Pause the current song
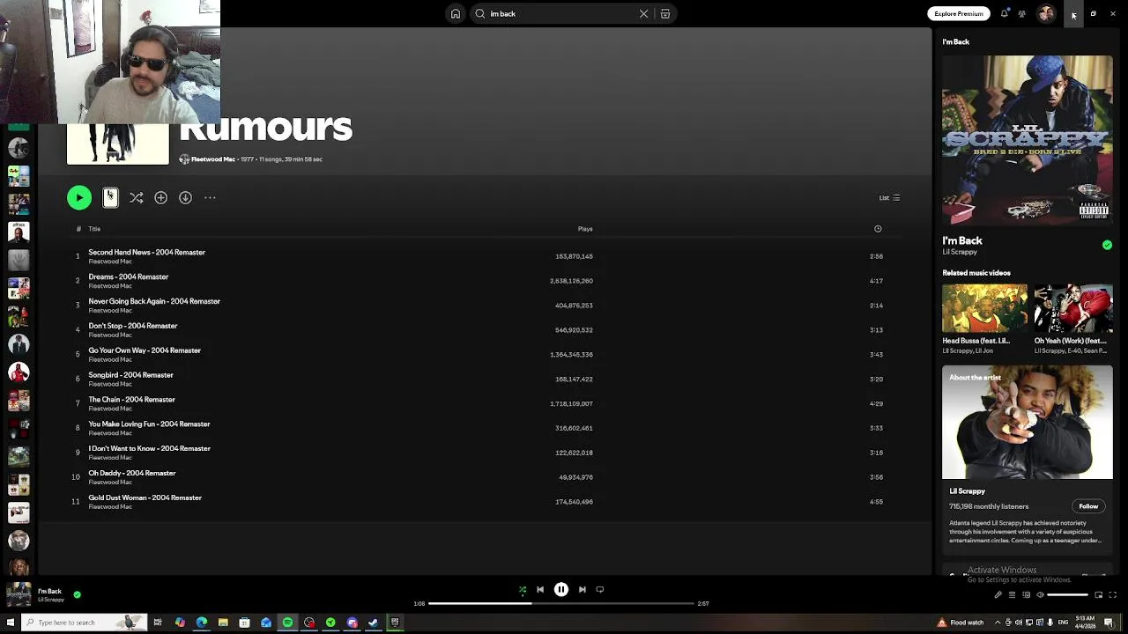The height and width of the screenshot is (634, 1128). point(561,590)
